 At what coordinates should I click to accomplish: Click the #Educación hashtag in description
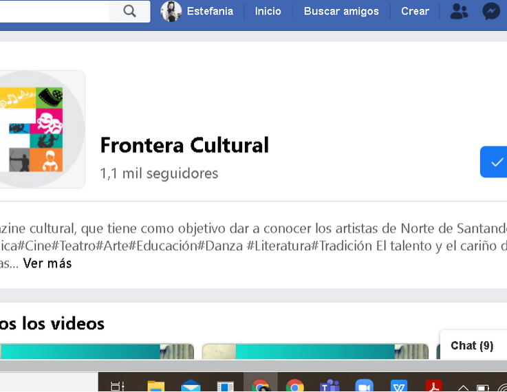pyautogui.click(x=162, y=246)
